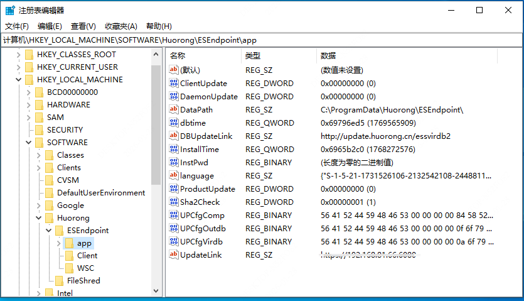Screen dimensions: 524x301
Task: Click the Registry Editor app icon in title bar
Action: 10,11
